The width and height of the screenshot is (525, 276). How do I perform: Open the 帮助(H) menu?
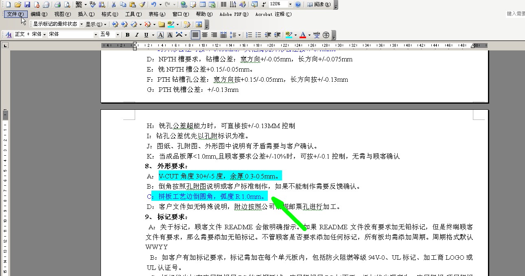[204, 14]
